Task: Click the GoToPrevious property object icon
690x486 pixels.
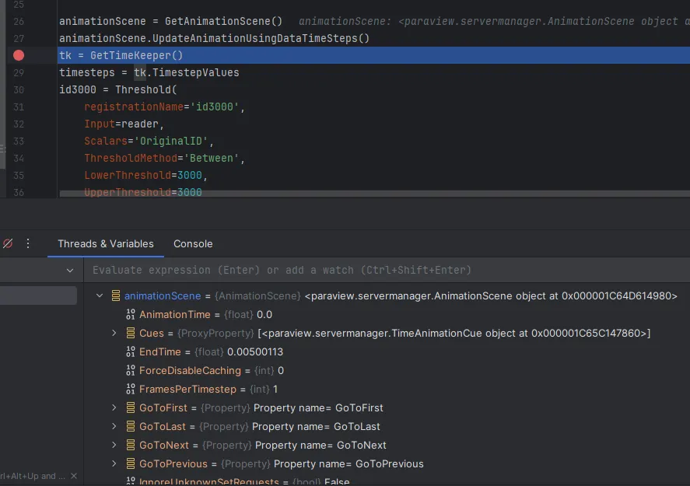Action: (x=131, y=463)
